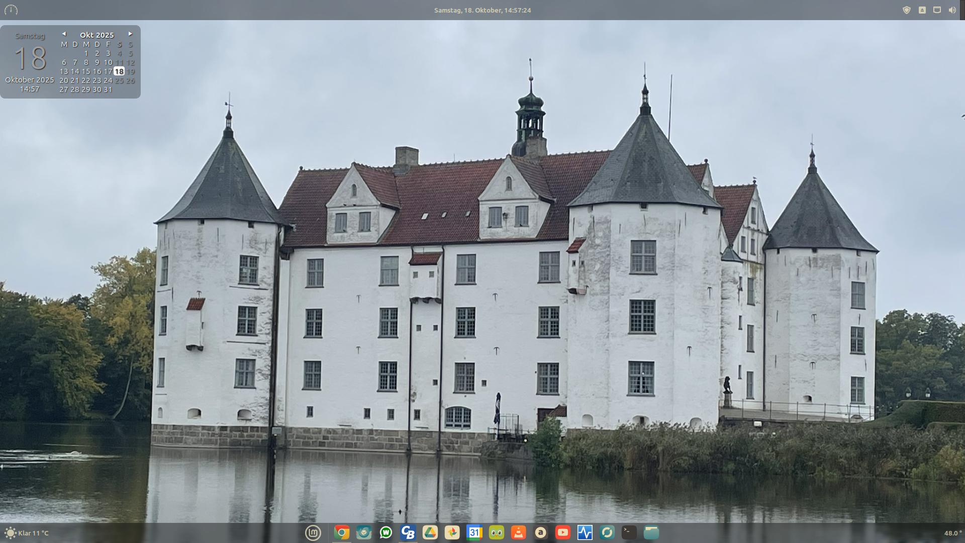Open Google Drive launcher icon
The image size is (965, 543).
pyautogui.click(x=430, y=532)
